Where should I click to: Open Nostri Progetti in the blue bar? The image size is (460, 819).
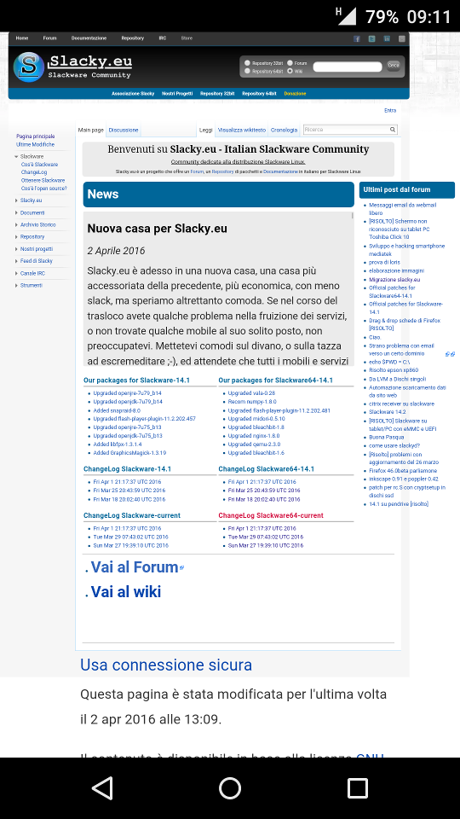click(x=177, y=94)
